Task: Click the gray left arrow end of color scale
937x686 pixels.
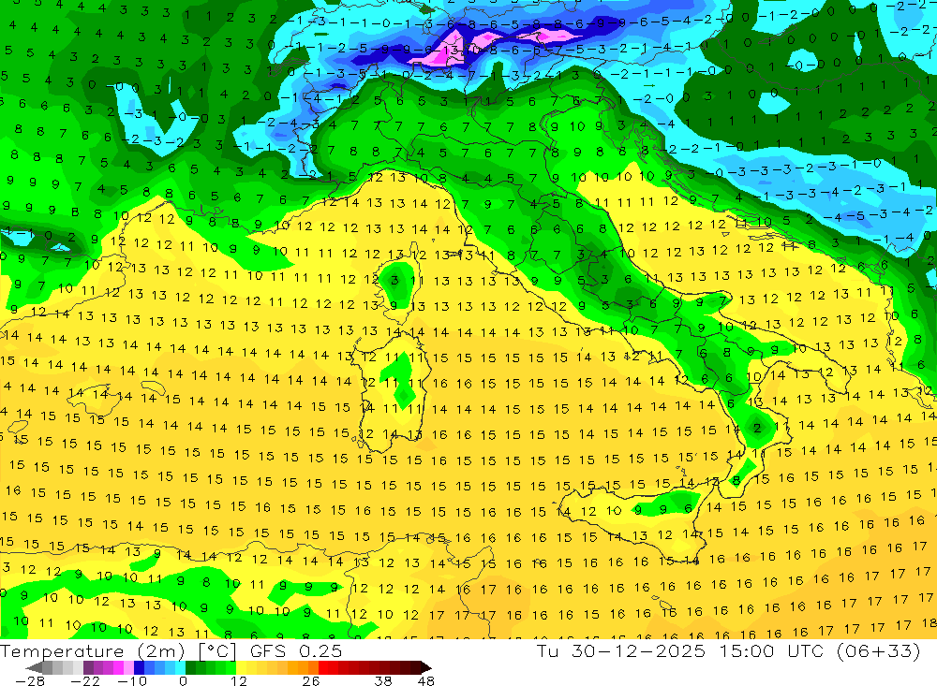Action: [x=34, y=667]
